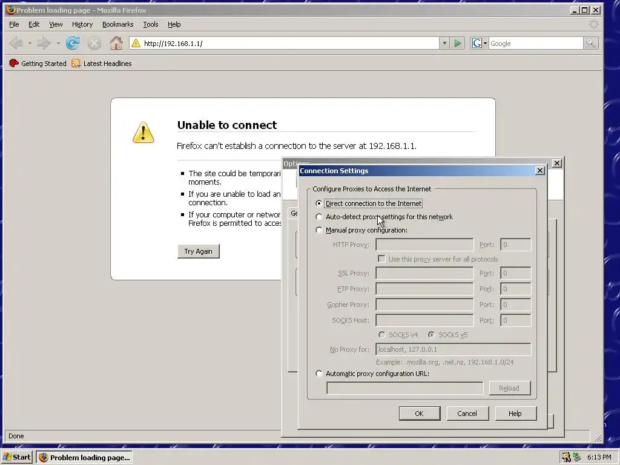Click the Reload proxy configuration button
620x465 pixels.
click(509, 388)
